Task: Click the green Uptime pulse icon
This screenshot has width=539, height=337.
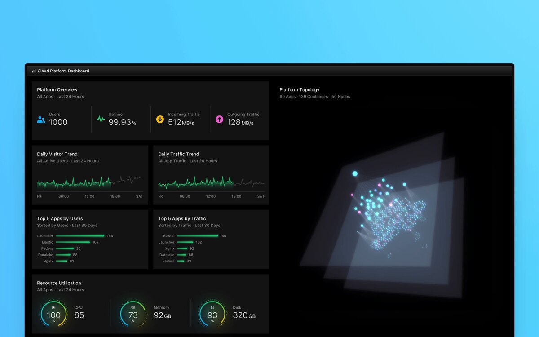Action: coord(101,120)
